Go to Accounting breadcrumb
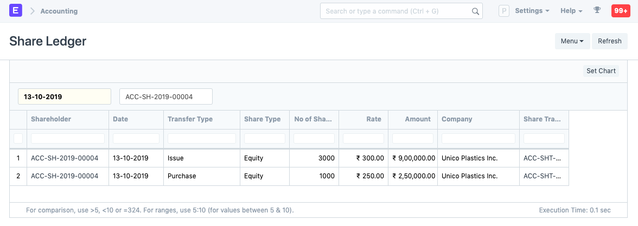The width and height of the screenshot is (638, 226). [59, 11]
